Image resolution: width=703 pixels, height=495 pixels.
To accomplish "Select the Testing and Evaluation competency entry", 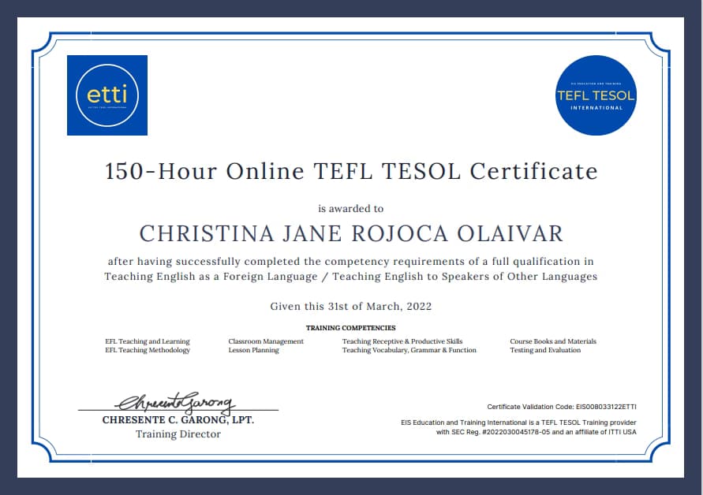I will coord(547,350).
